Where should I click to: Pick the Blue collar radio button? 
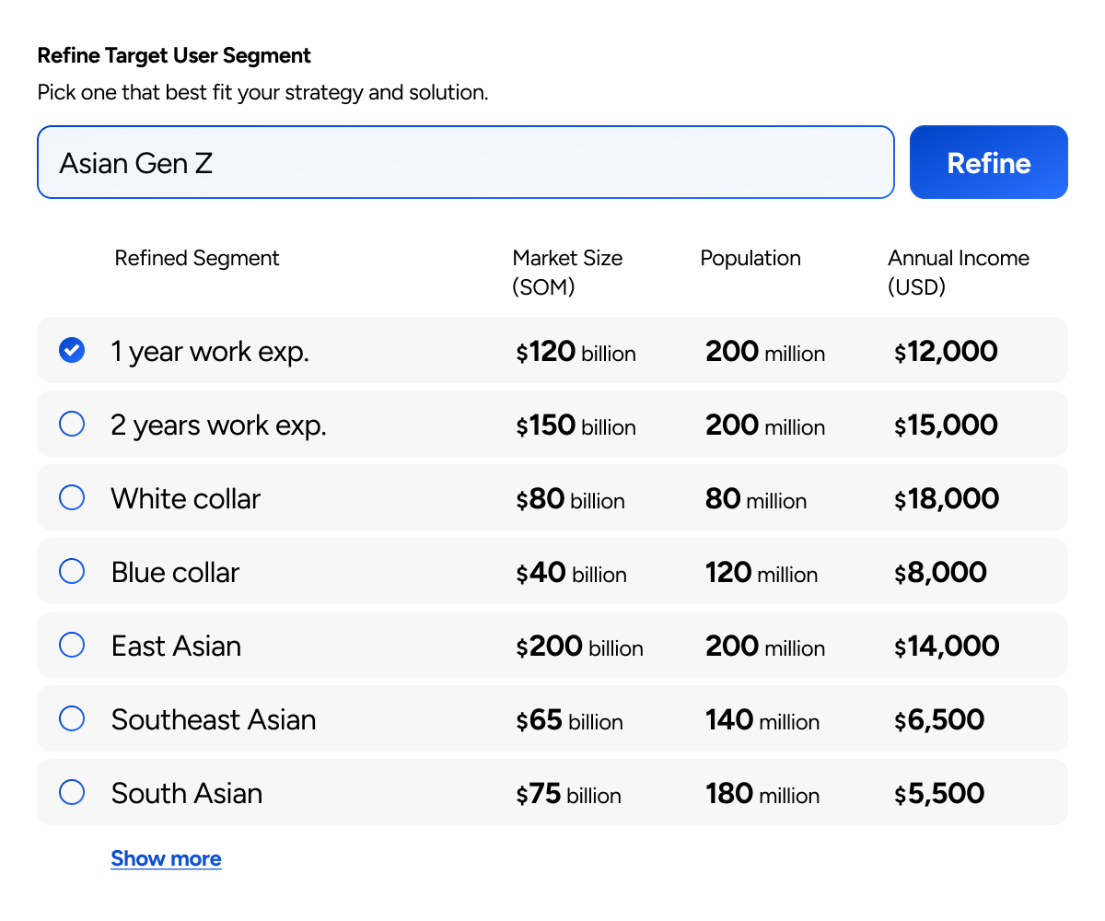72,572
